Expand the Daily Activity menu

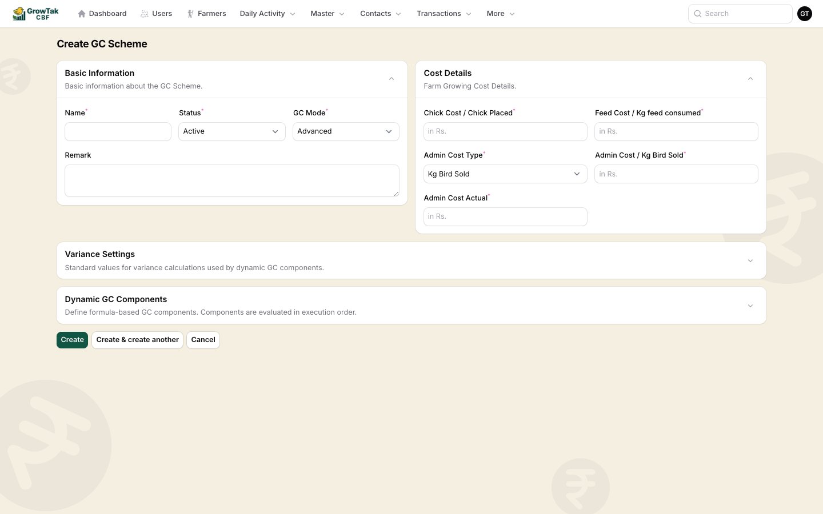[267, 14]
